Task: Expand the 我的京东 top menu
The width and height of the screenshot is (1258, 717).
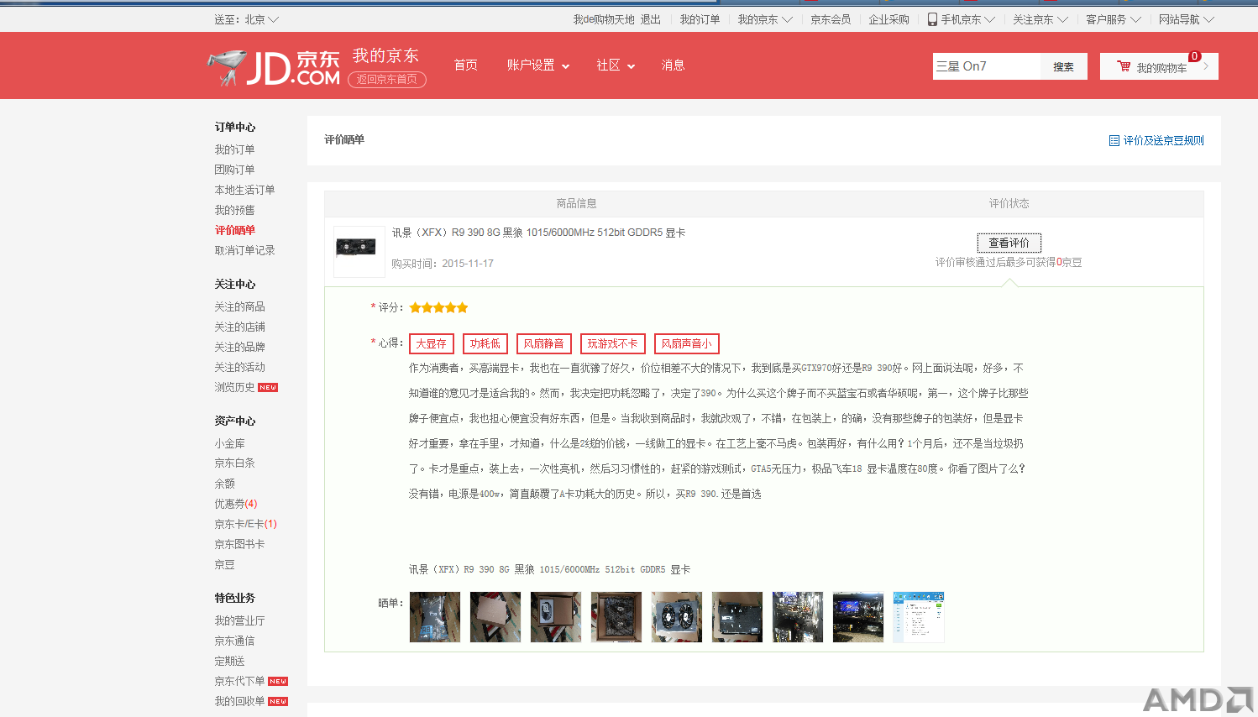Action: pyautogui.click(x=765, y=19)
